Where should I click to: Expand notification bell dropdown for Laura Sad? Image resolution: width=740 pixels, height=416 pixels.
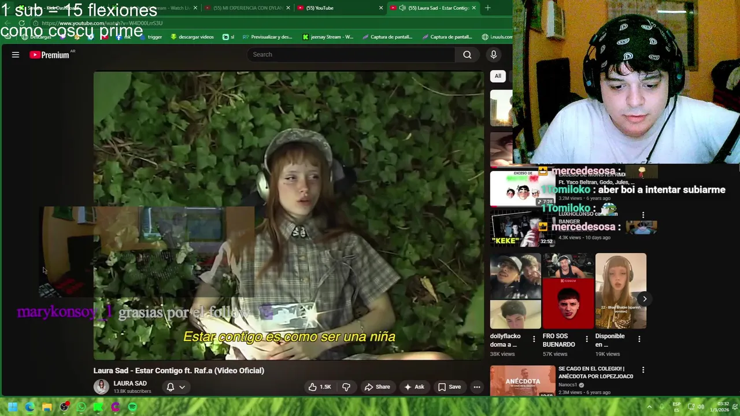[176, 387]
